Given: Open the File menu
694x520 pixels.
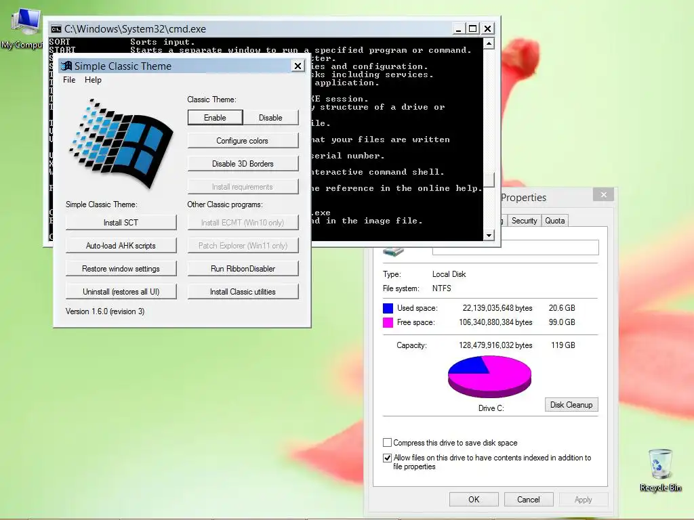Looking at the screenshot, I should (x=69, y=80).
